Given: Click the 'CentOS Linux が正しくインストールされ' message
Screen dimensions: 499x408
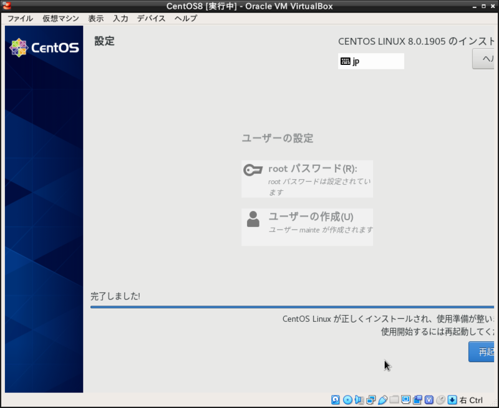Looking at the screenshot, I should [x=388, y=319].
